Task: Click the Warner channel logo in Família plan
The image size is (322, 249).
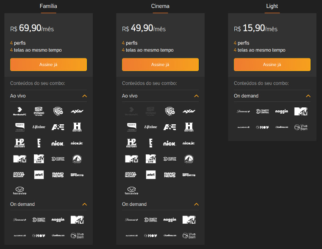Action: (58, 111)
